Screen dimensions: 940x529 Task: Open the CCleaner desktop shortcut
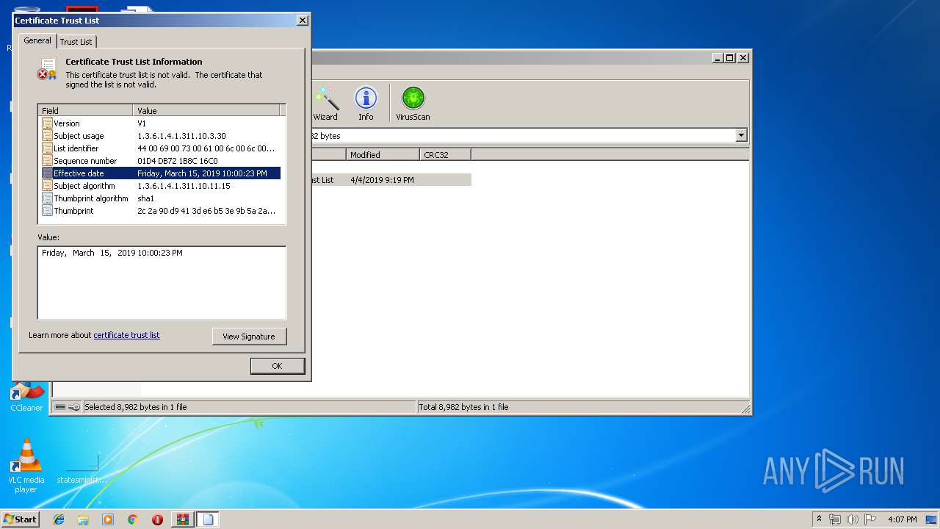tap(26, 397)
